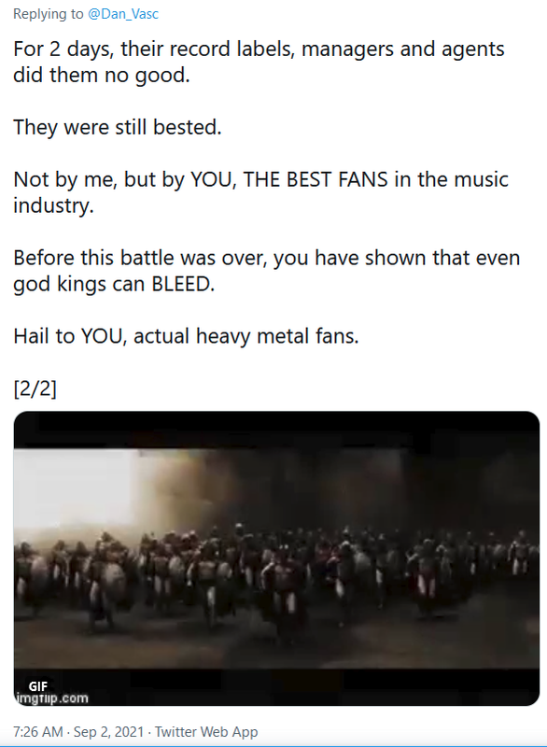Play the Spartan army GIF
Viewport: 547px width, 747px height.
[276, 558]
